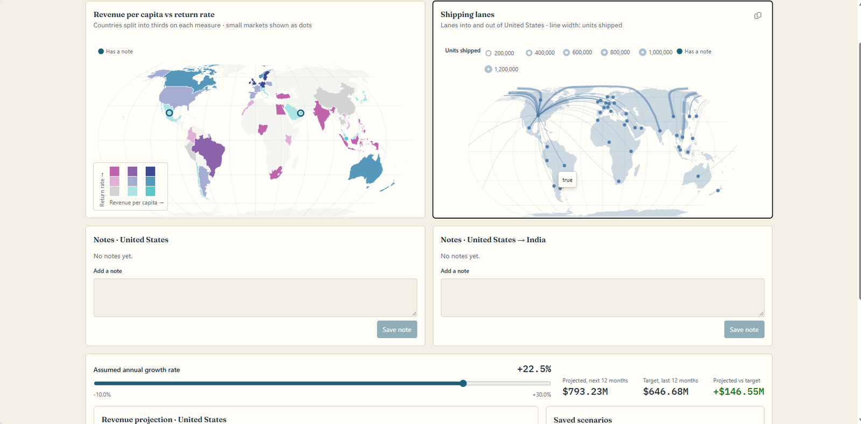Click the "+$146.55M" projected vs target value
861x424 pixels.
tap(738, 392)
